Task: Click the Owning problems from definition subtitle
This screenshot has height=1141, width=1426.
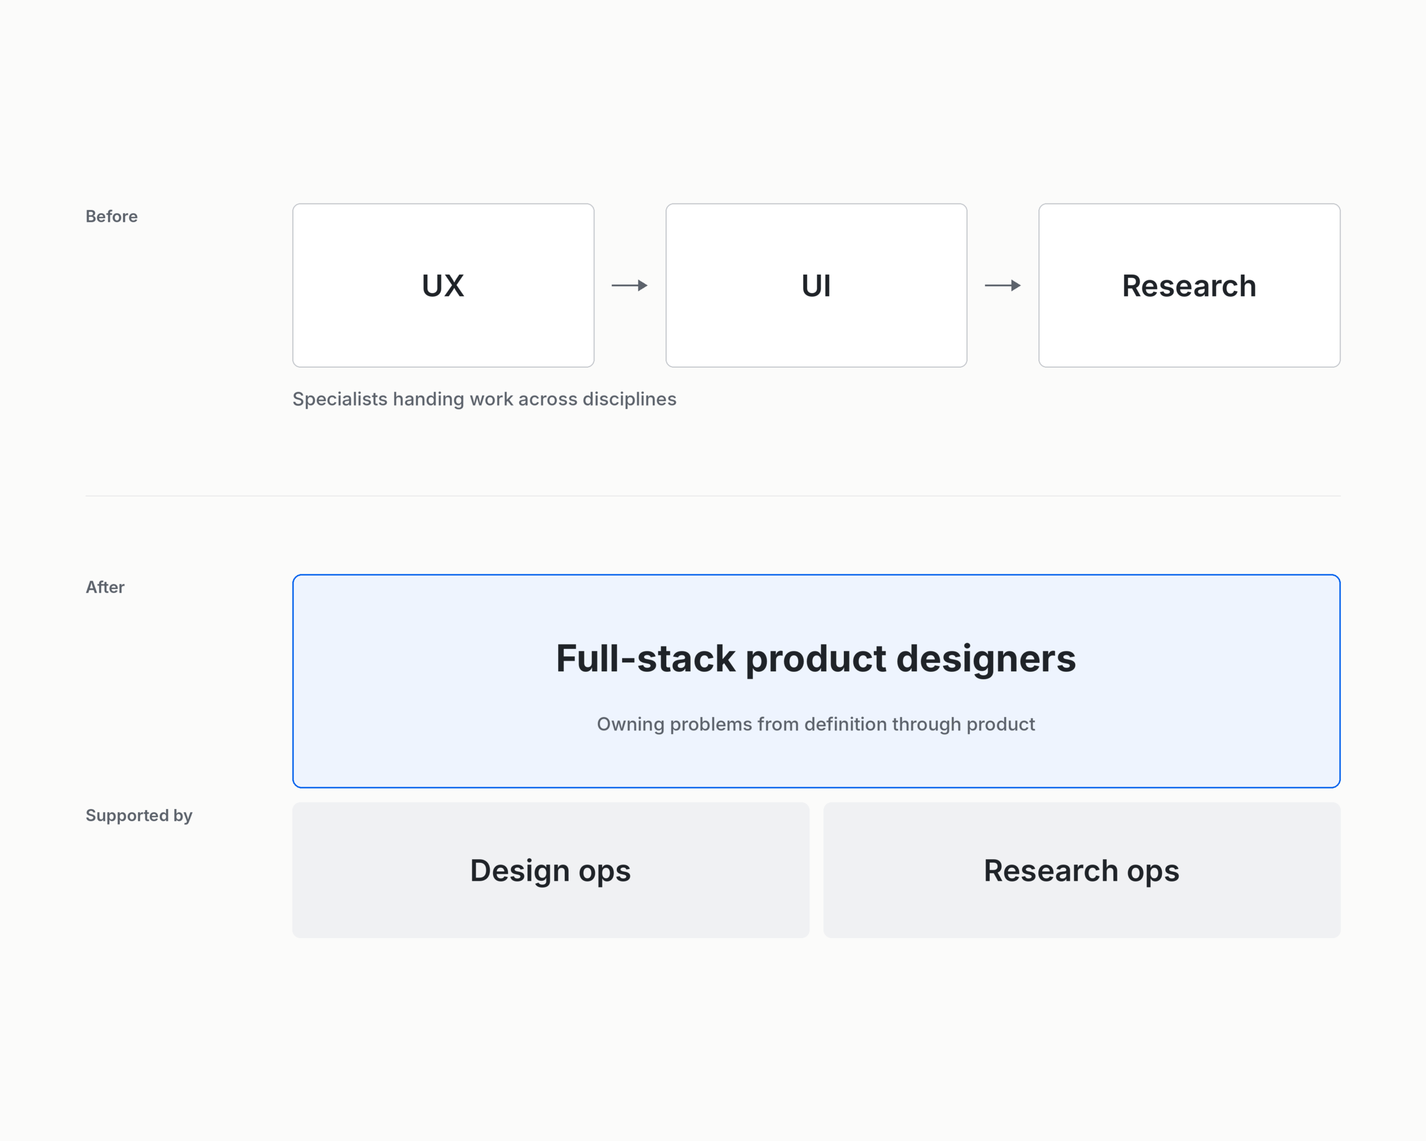Action: coord(815,724)
